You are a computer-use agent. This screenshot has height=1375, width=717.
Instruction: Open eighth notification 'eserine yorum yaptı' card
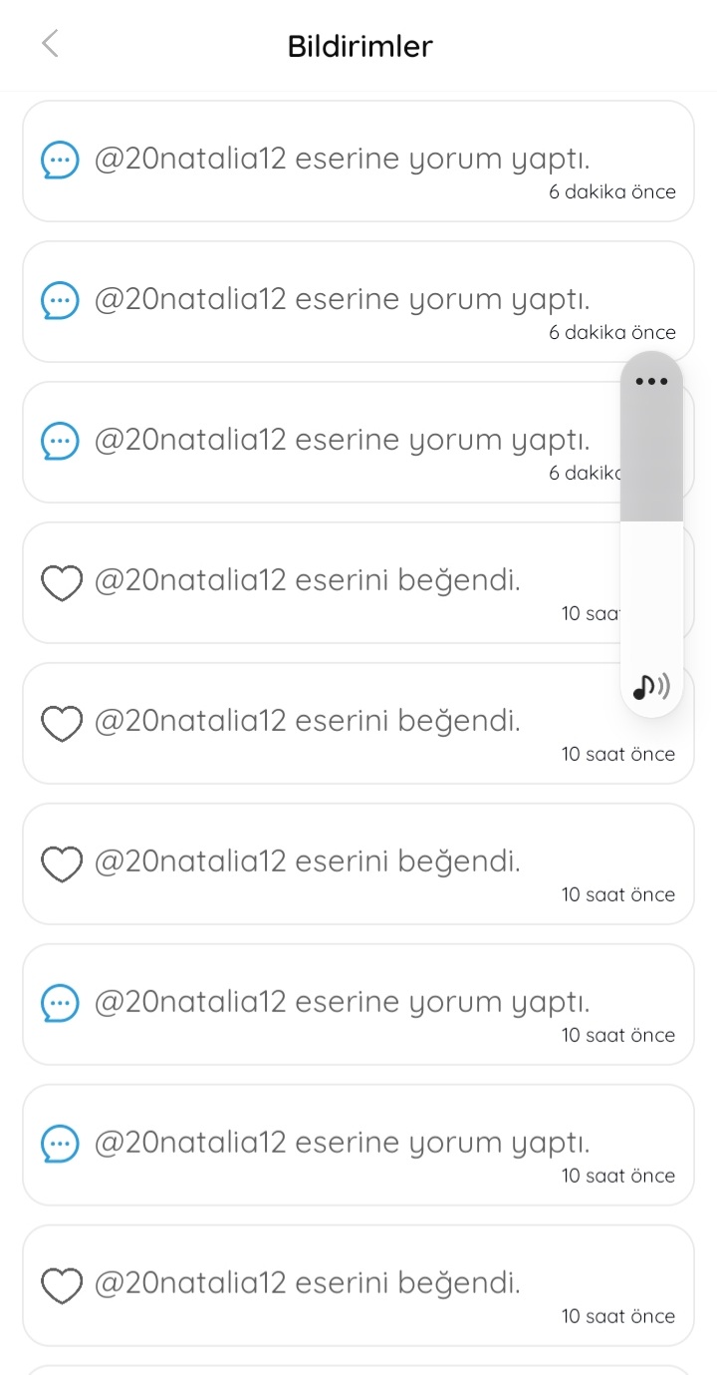[x=358, y=1145]
